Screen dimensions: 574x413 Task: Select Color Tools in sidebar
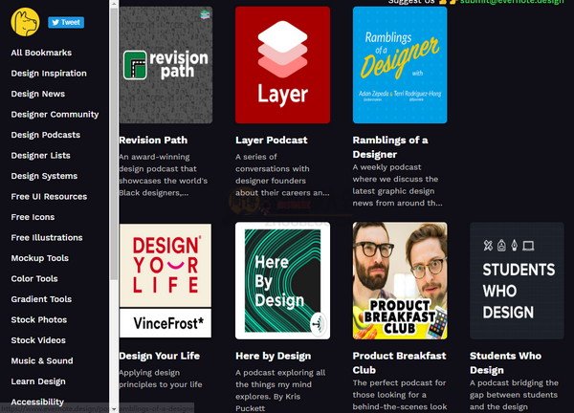34,279
